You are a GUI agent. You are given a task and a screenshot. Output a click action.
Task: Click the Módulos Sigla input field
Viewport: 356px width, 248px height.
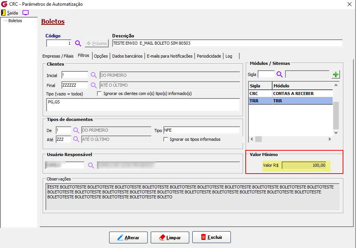pos(266,74)
